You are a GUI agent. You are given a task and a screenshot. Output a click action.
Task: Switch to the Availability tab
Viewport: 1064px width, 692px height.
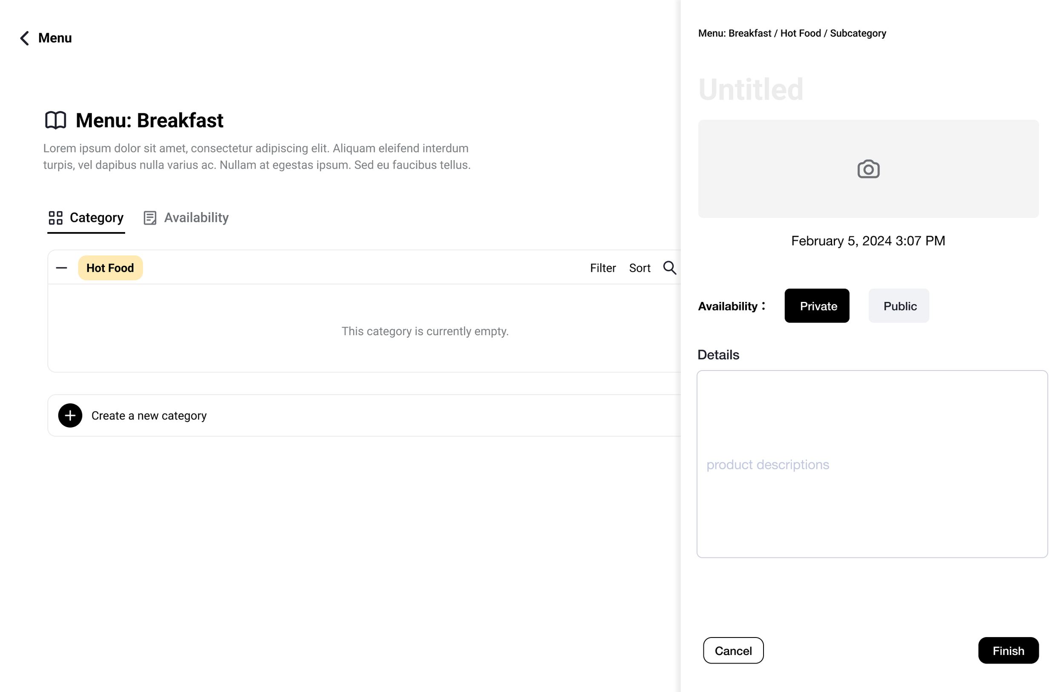click(x=196, y=218)
